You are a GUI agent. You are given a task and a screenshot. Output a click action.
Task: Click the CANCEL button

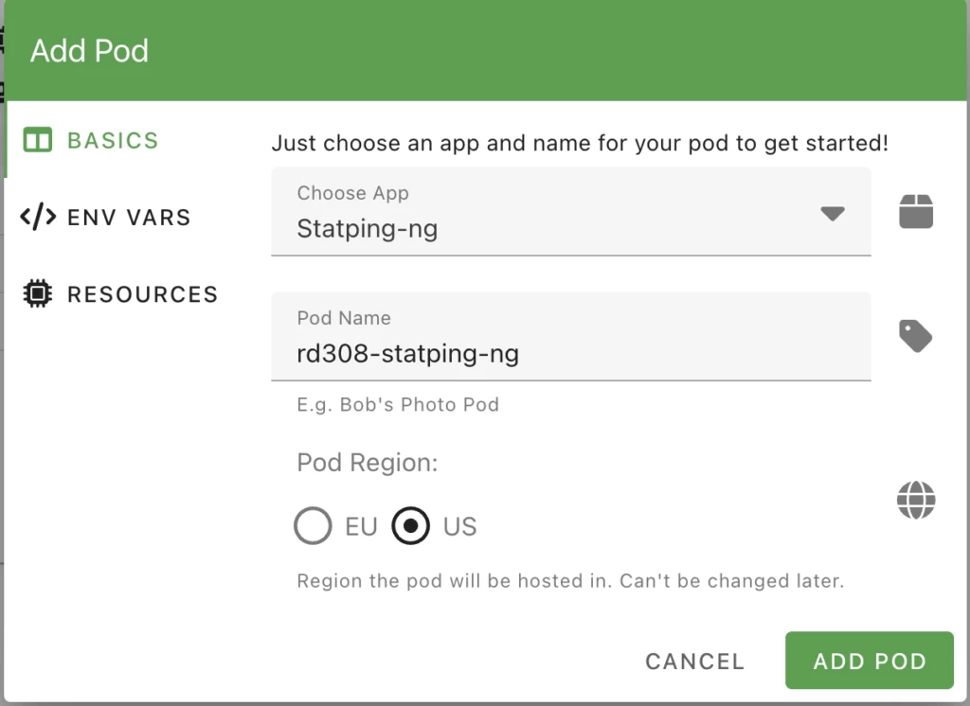click(x=694, y=661)
